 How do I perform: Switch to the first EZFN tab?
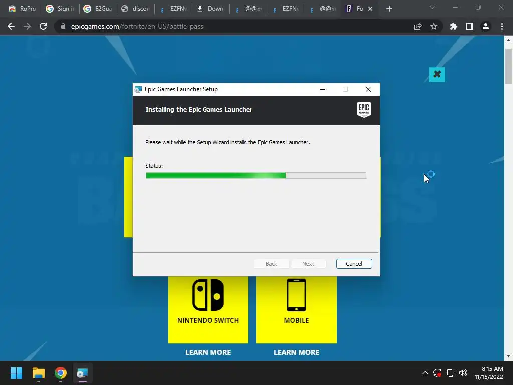point(173,9)
